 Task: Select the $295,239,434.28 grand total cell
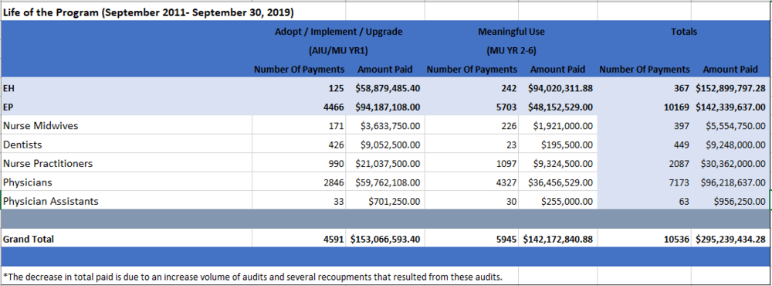[x=730, y=239]
